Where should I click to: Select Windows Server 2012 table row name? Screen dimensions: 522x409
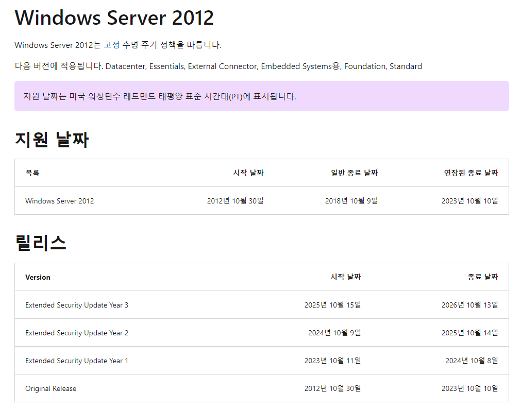60,201
